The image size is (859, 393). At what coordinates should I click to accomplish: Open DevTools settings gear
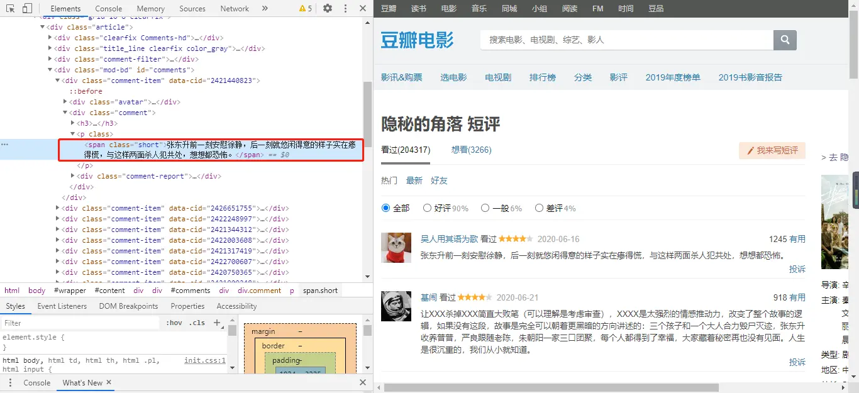(x=328, y=8)
